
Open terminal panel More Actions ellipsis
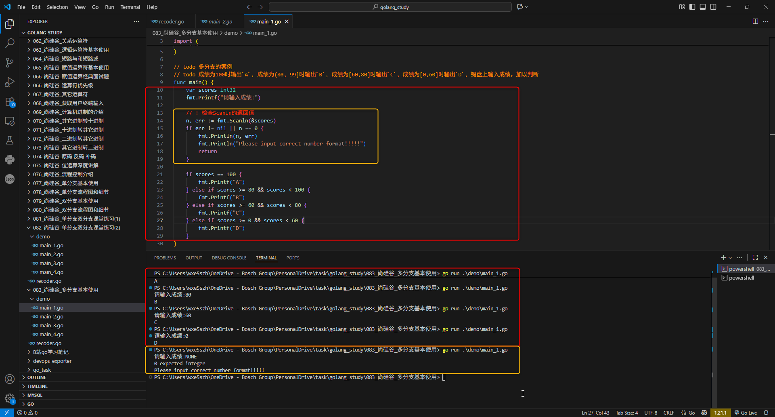pos(739,257)
